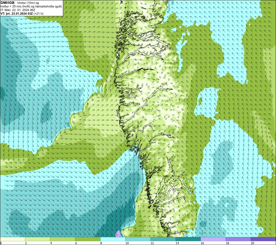Click the DMI/IGB title text
This screenshot has width=276, height=245.
click(x=7, y=3)
